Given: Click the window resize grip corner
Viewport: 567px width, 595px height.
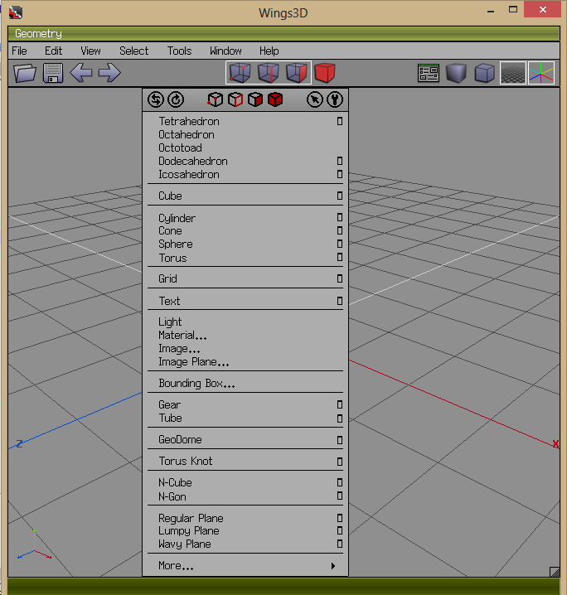Looking at the screenshot, I should pos(555,572).
